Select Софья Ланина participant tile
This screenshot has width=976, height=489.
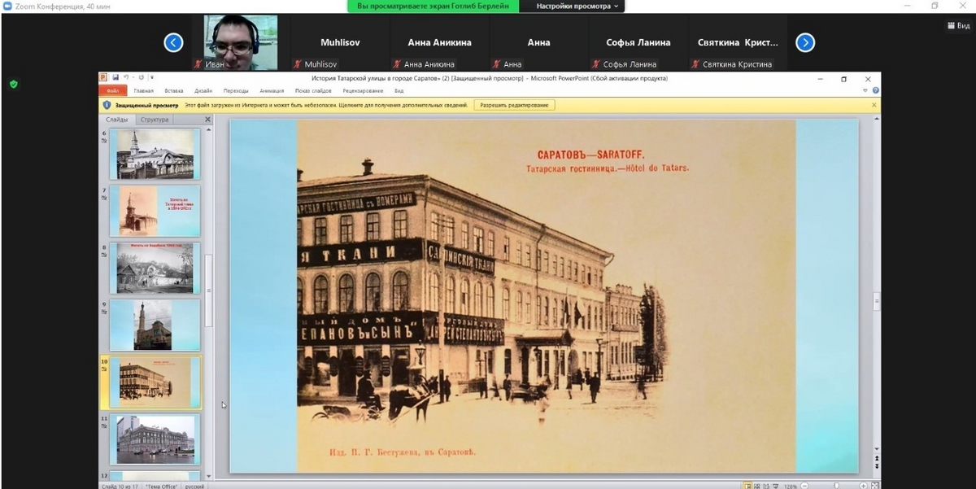[638, 42]
